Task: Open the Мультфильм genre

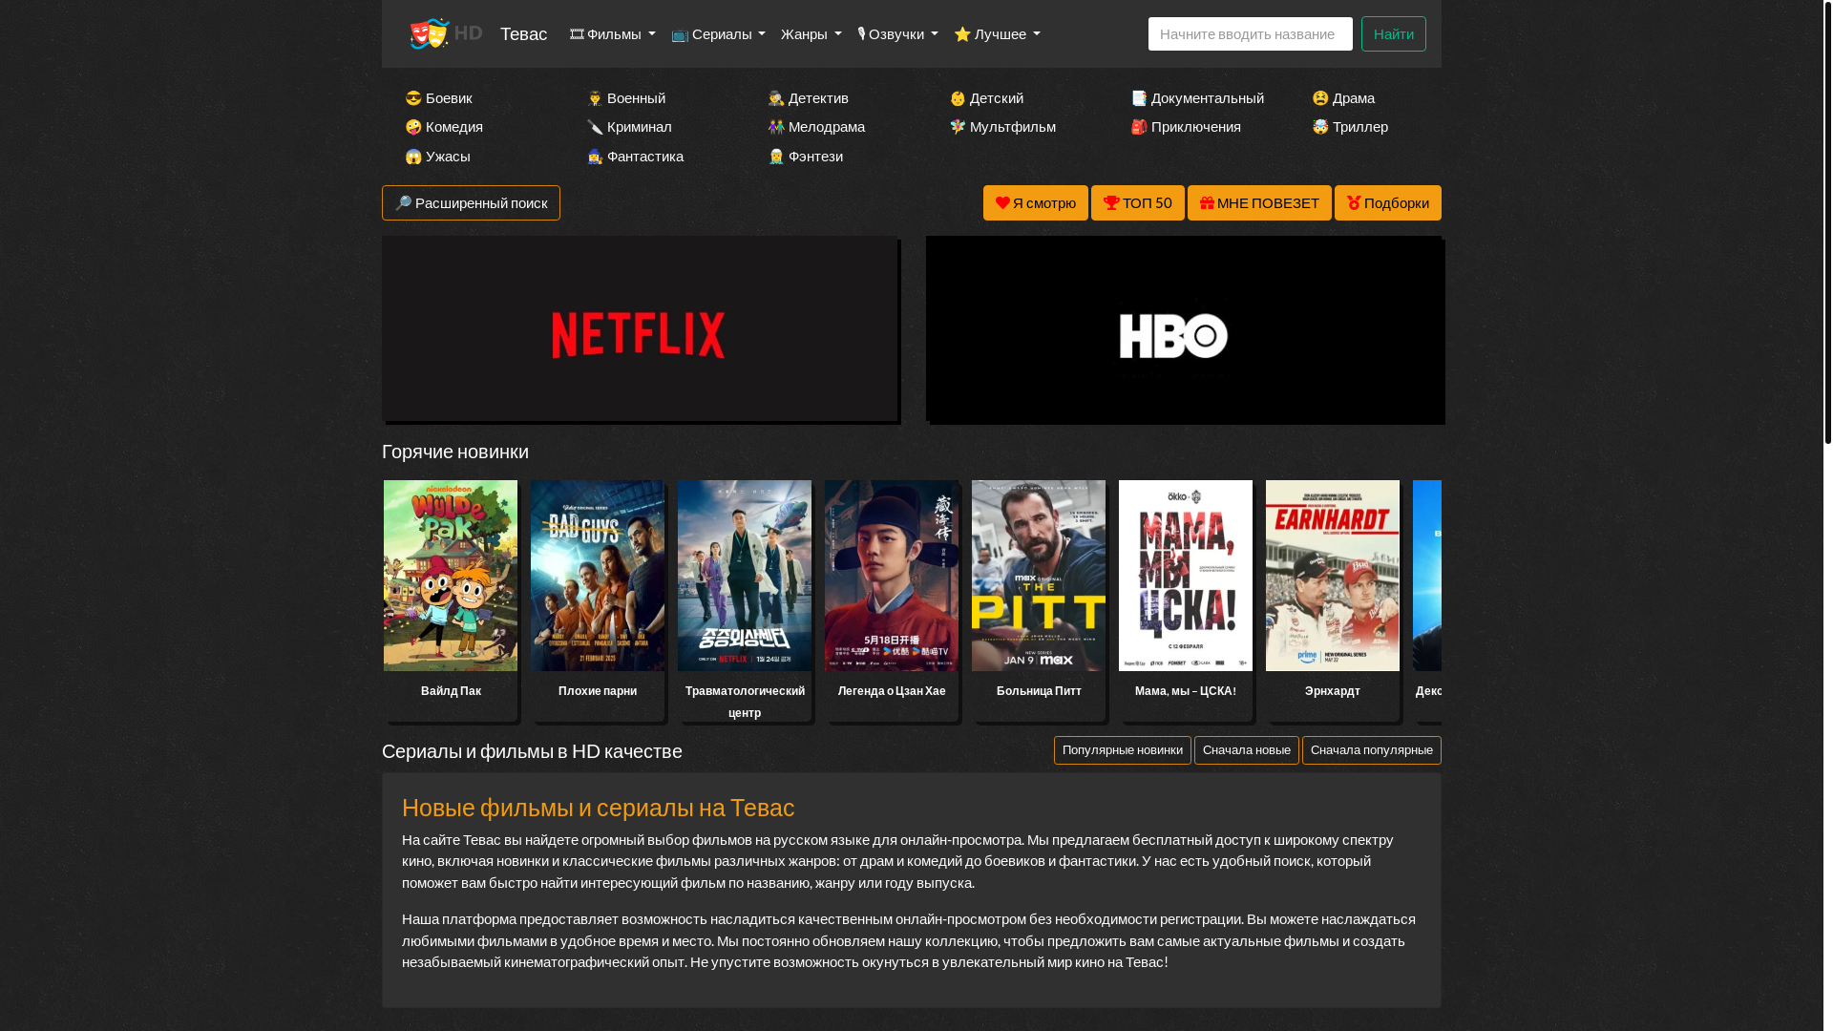Action: [1002, 127]
